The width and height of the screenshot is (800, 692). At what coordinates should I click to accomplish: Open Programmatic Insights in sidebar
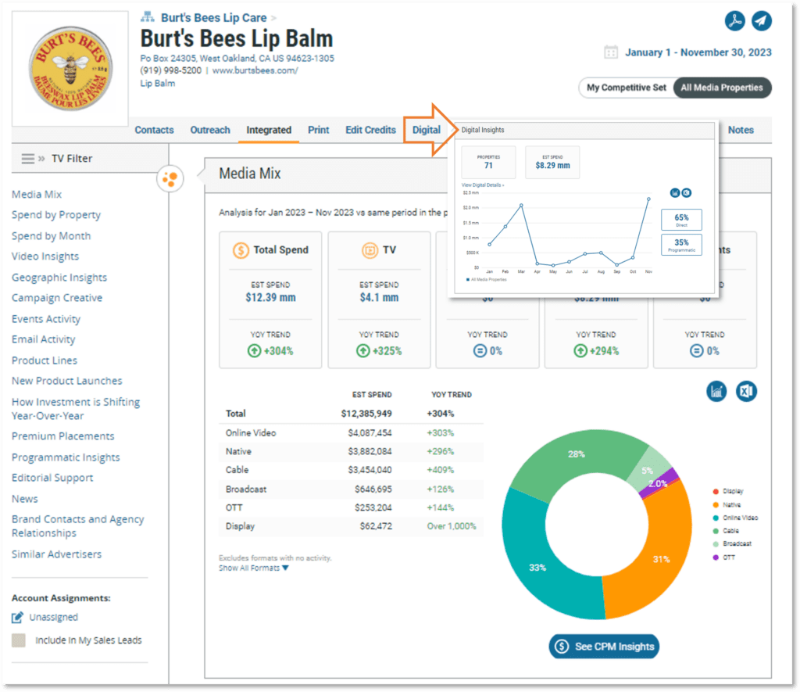pos(66,457)
